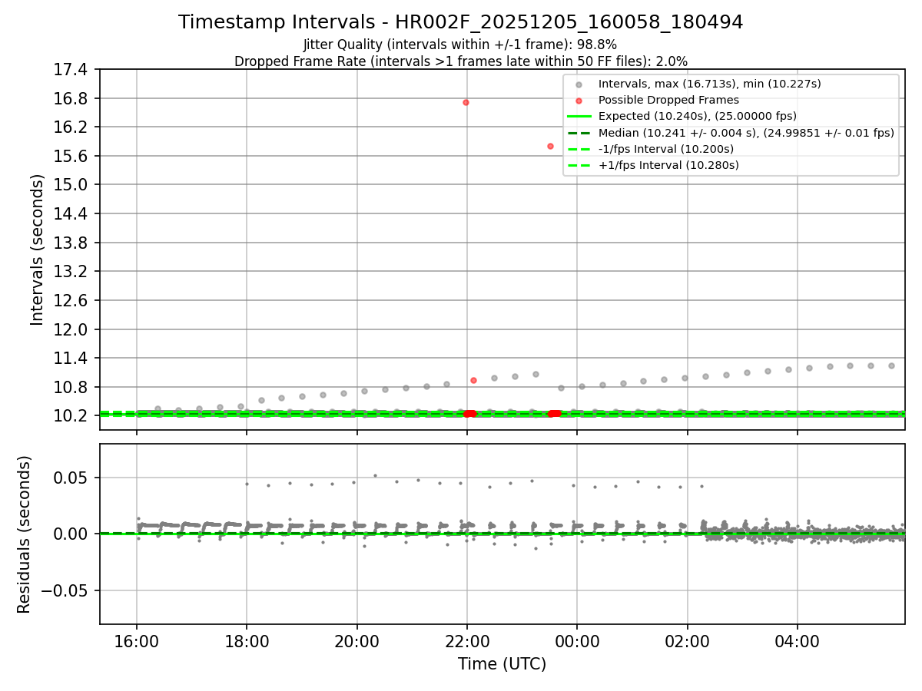Click the red dropped-frame point near 10.9 seconds
Viewport: 922px width, 691px height.
click(x=473, y=380)
